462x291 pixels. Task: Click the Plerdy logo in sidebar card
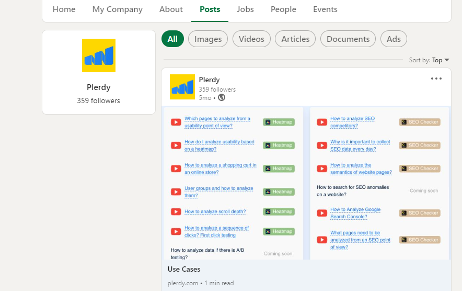[99, 55]
